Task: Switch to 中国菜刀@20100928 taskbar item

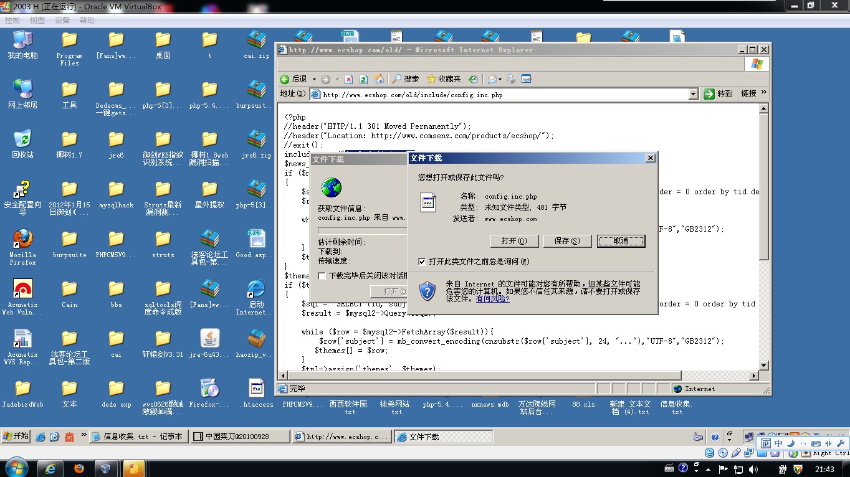Action: (240, 437)
